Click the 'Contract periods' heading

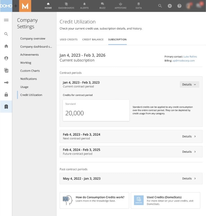pyautogui.click(x=70, y=73)
